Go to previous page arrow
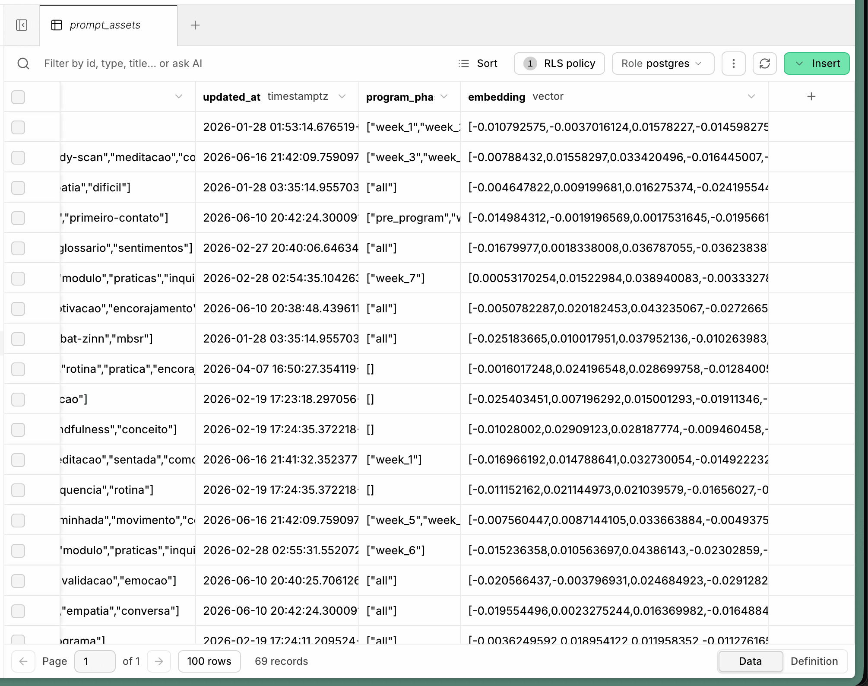868x686 pixels. [23, 661]
